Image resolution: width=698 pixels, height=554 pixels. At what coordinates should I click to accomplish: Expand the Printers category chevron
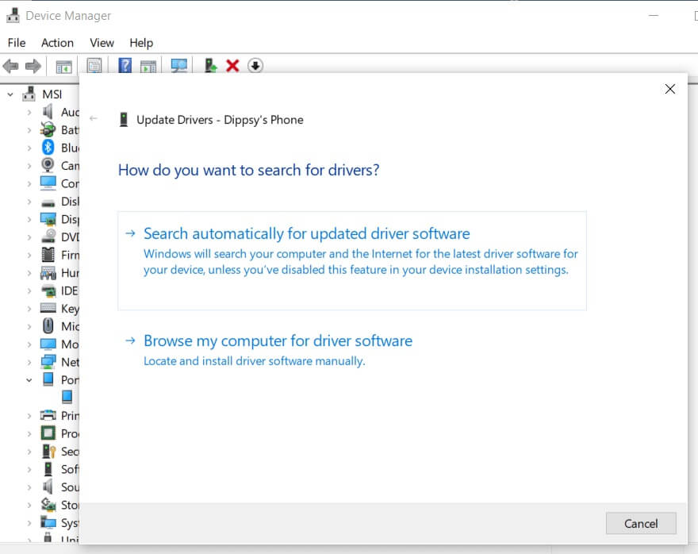click(29, 416)
